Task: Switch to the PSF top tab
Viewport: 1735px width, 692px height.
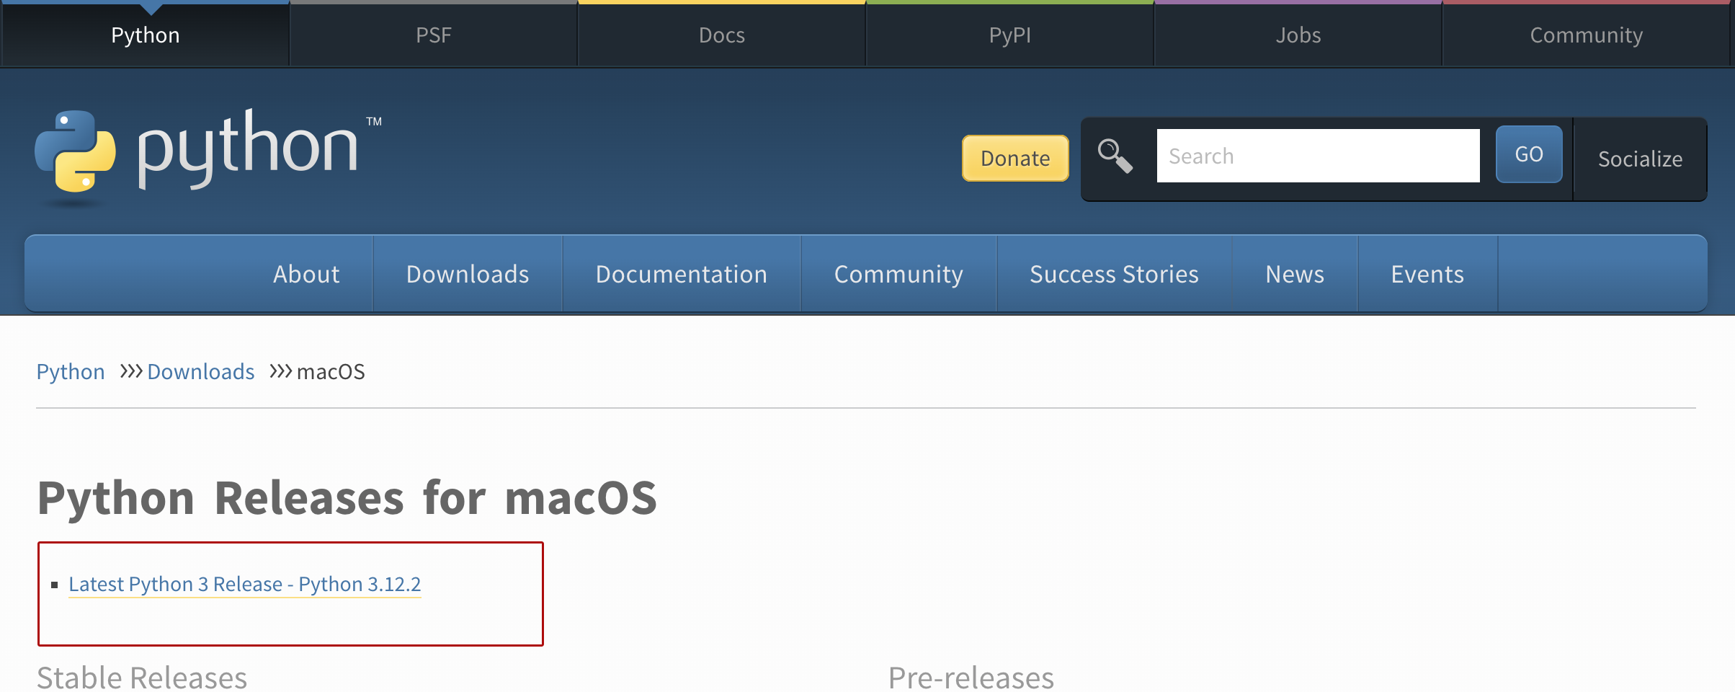Action: point(433,35)
